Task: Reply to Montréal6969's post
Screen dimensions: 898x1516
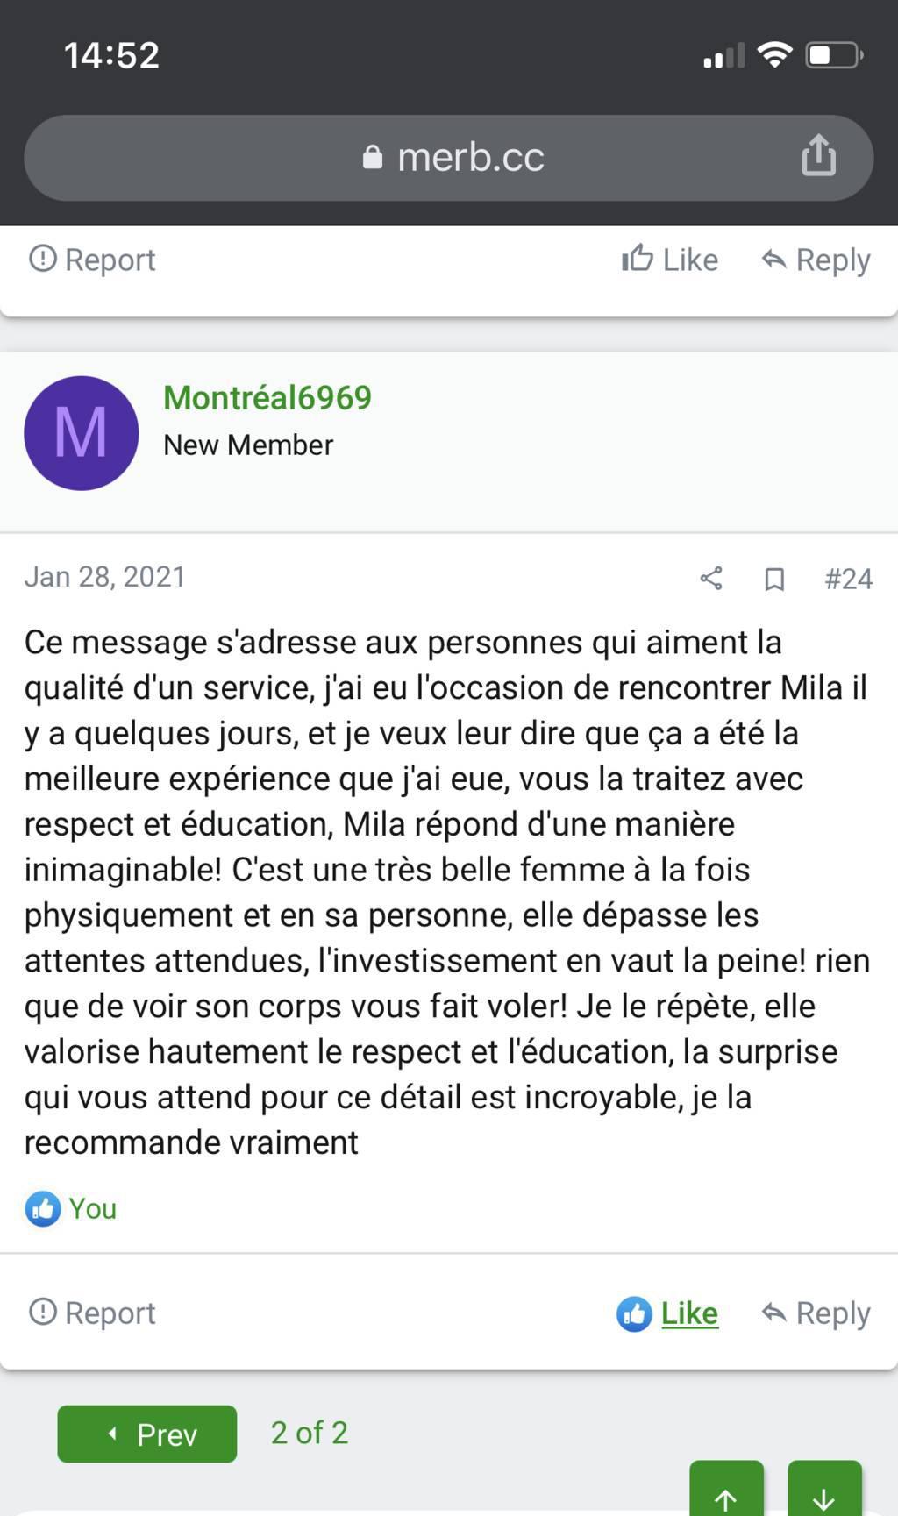Action: (x=816, y=1313)
